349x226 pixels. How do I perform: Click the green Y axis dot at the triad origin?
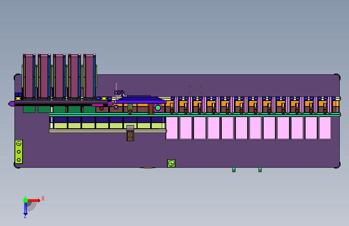(25, 200)
